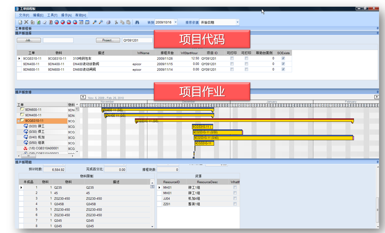This screenshot has width=385, height=233.
Task: Toggle first 可打印 checkbox for 9CGS310-11 row
Action: pos(232,58)
